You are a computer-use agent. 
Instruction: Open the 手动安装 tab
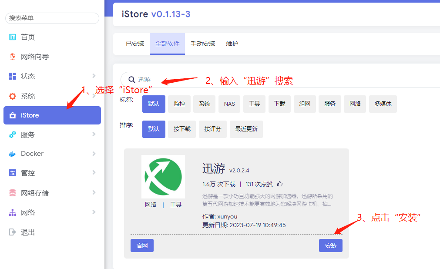(203, 44)
